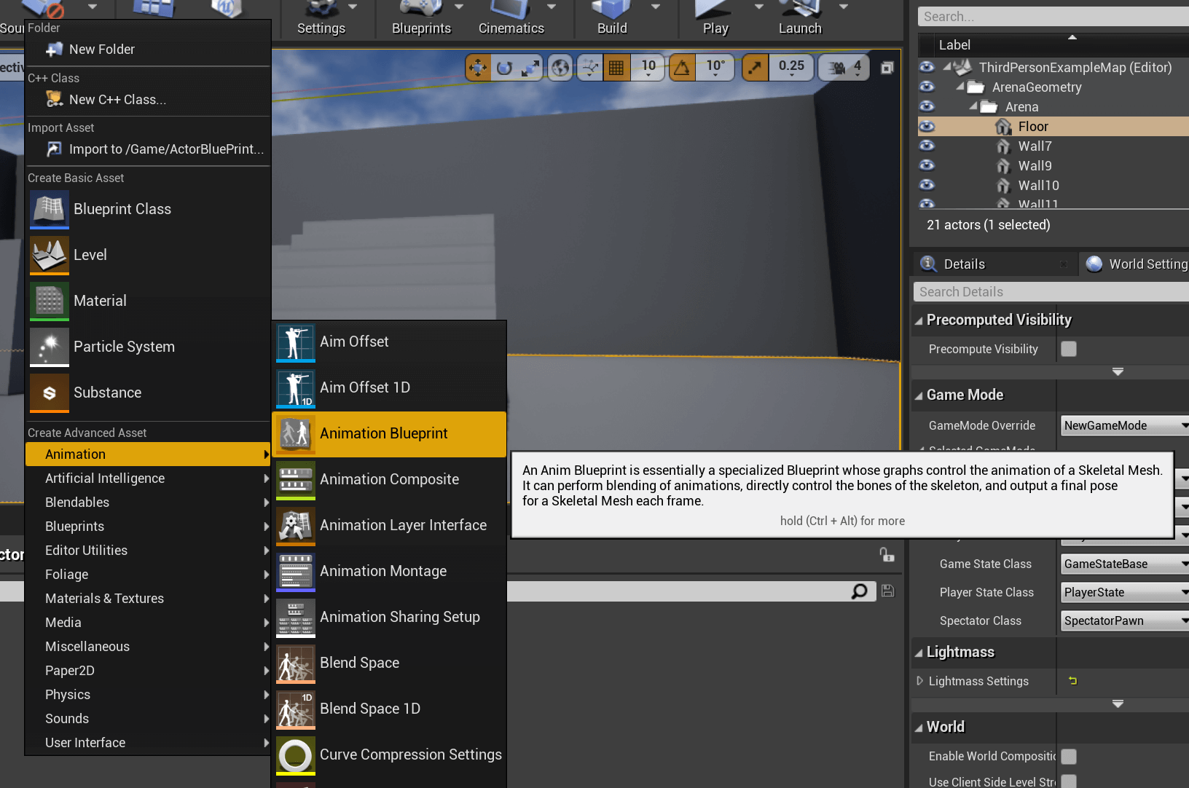Collapse the Precomputed Visibility section
The width and height of the screenshot is (1189, 788).
click(x=919, y=320)
